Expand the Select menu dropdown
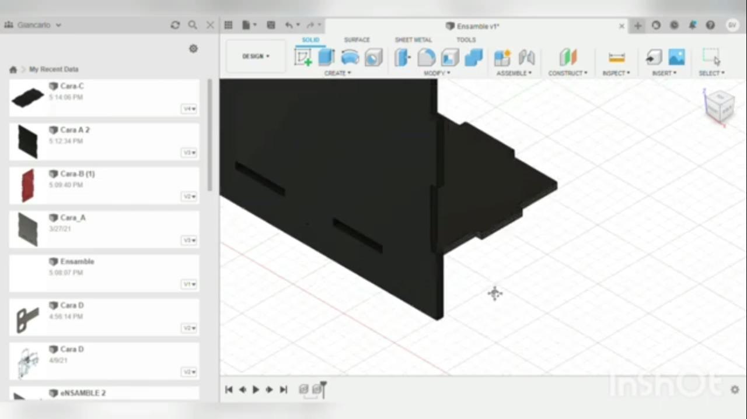747x419 pixels. [x=711, y=73]
